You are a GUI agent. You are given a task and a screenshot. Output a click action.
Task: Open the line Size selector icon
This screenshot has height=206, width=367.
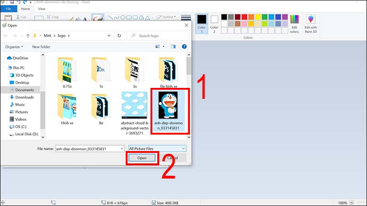[x=186, y=17]
